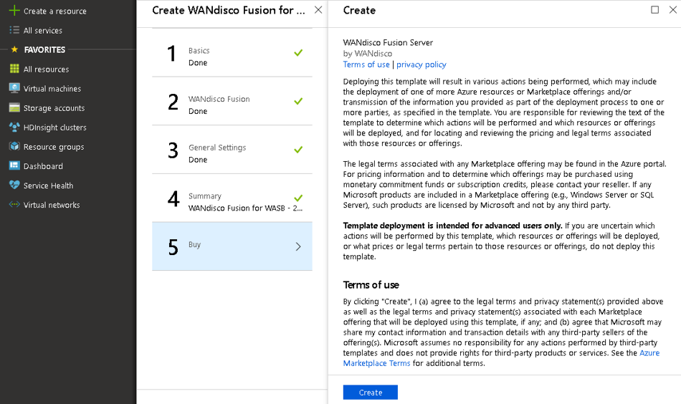Click the 'WANdisco Fusion Server' title text

[388, 42]
